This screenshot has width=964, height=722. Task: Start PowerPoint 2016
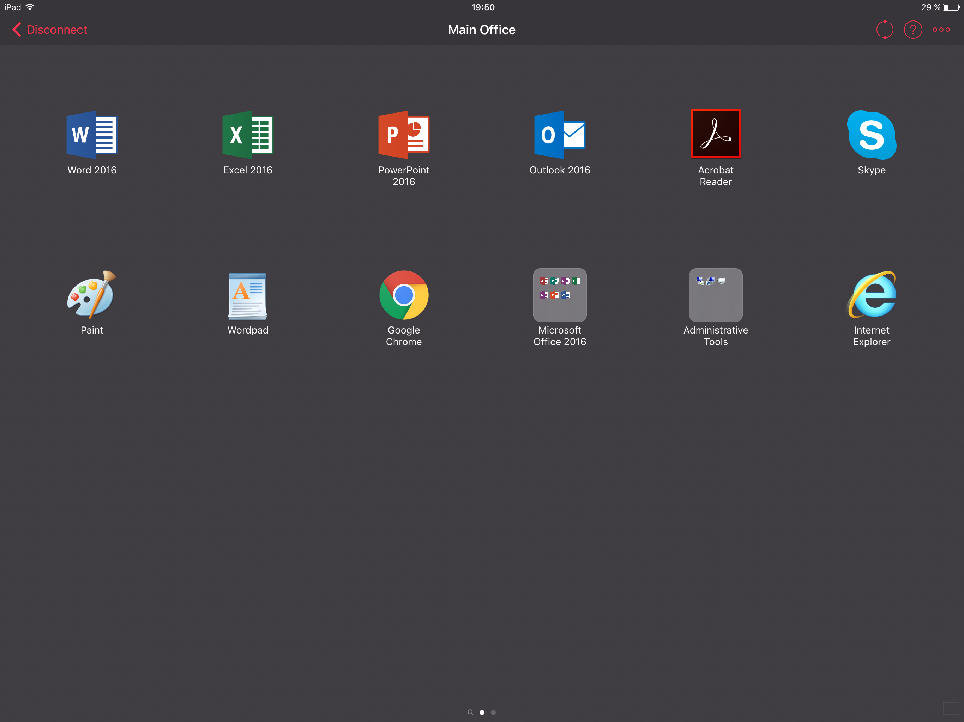(x=404, y=135)
